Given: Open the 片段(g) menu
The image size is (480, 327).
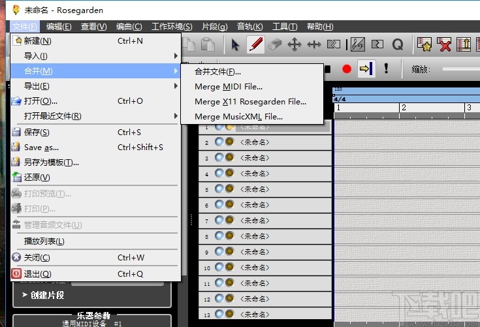Looking at the screenshot, I should pyautogui.click(x=215, y=27).
